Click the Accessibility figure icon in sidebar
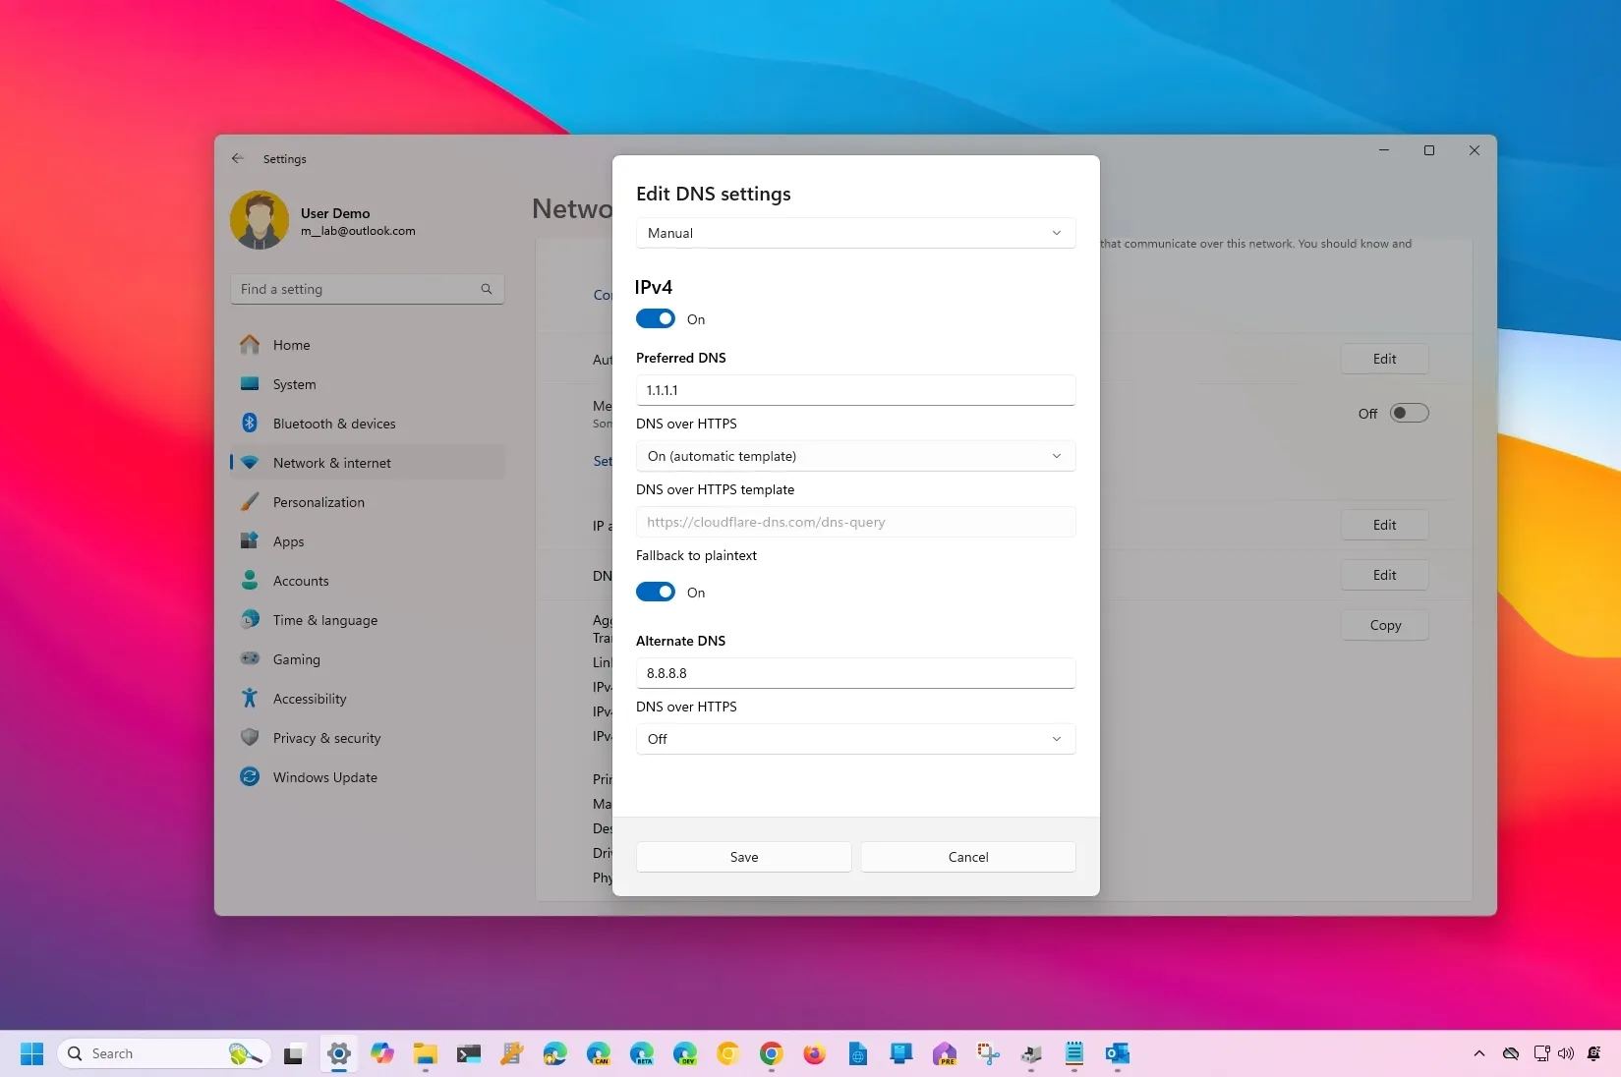Image resolution: width=1621 pixels, height=1077 pixels. 250,698
